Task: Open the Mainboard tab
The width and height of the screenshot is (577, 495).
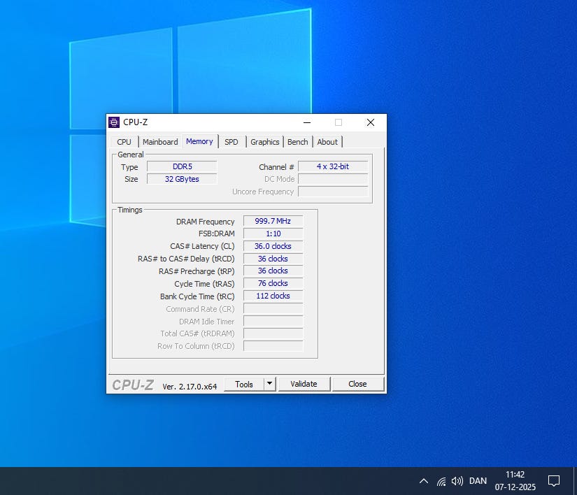Action: point(160,142)
